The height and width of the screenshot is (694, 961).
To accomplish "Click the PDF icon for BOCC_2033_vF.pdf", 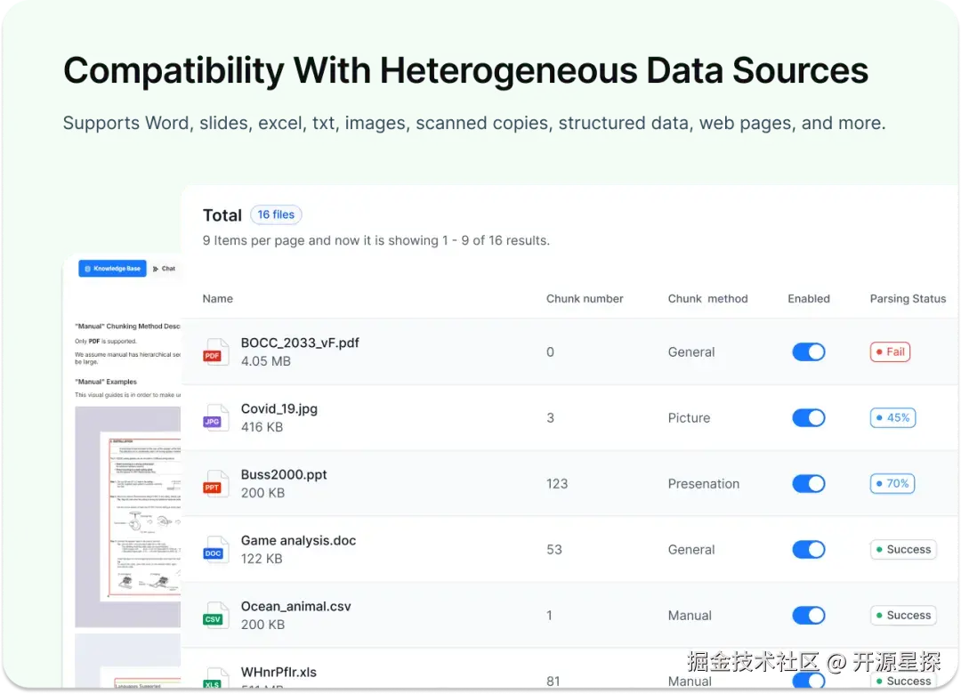I will [x=213, y=351].
